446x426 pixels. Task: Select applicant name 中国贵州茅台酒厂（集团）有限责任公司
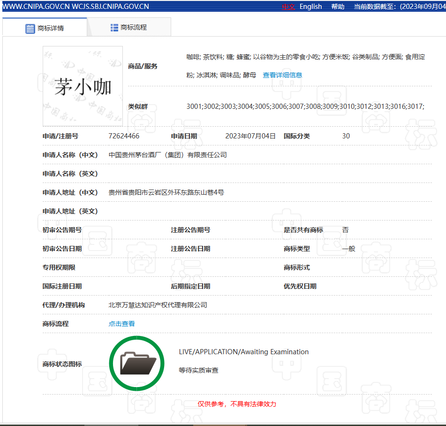click(x=168, y=155)
